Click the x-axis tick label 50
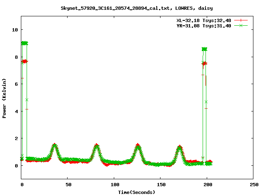This screenshot has height=196, width=262. pyautogui.click(x=68, y=185)
